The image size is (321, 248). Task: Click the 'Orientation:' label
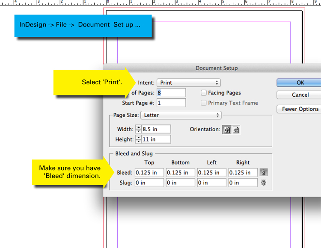click(x=205, y=130)
